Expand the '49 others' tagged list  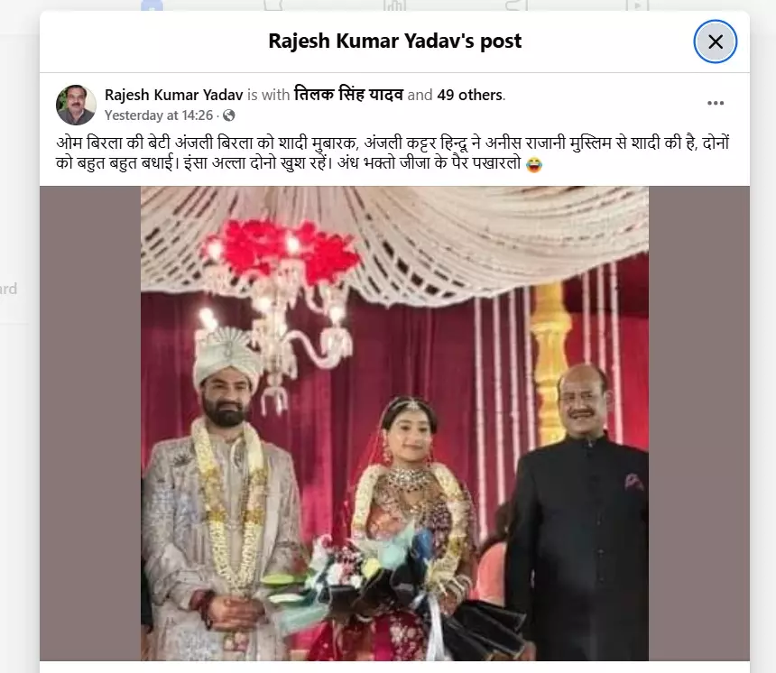(x=470, y=95)
